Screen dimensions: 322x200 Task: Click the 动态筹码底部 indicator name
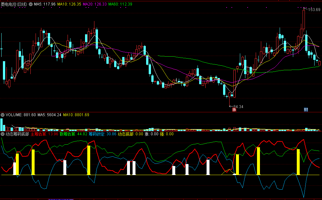(x=17, y=134)
